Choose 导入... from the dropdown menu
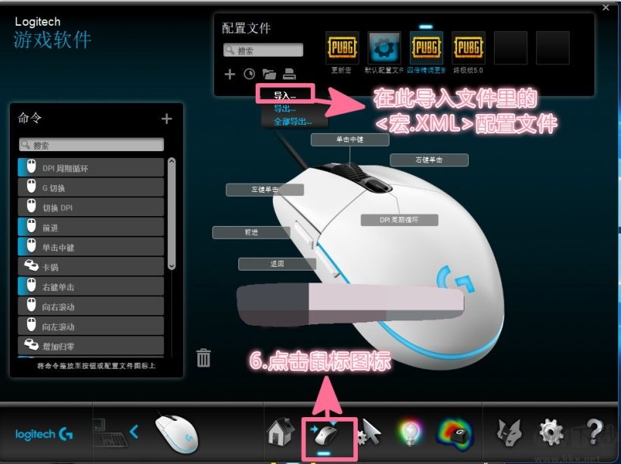This screenshot has height=464, width=621. tap(285, 95)
